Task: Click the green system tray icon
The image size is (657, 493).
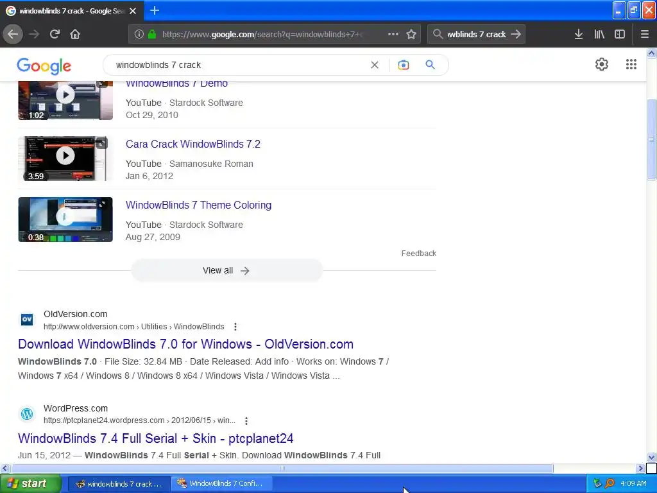Action: (x=597, y=483)
